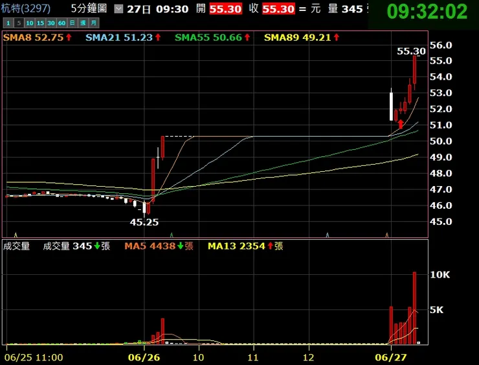Screen dimensions: 479x365
Task: Click the SMA8 52.75 indicator label
Action: coord(38,38)
